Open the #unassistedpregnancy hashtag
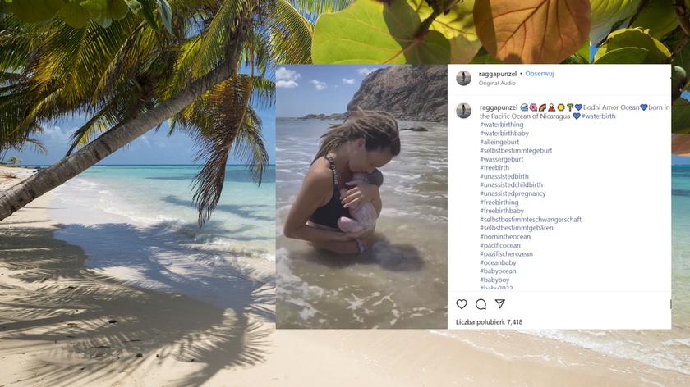Viewport: 690px width, 387px height. (513, 193)
